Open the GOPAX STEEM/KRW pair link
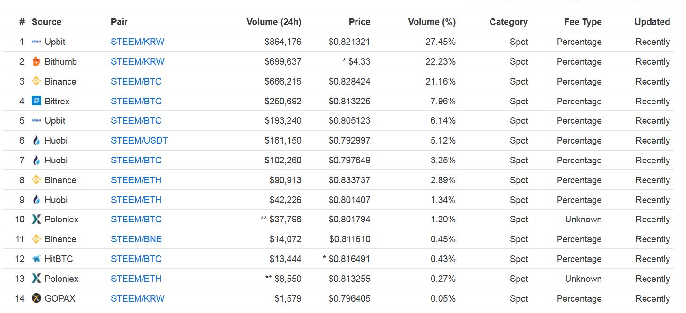 [137, 299]
